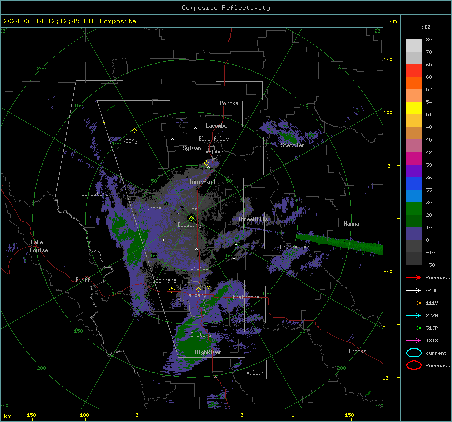Click the green 31JP arrow icon
Viewport: 452px width, 422px height.
click(x=414, y=328)
